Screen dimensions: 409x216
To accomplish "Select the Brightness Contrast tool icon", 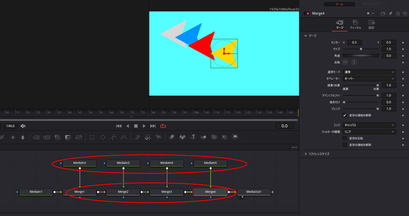I will (13, 137).
